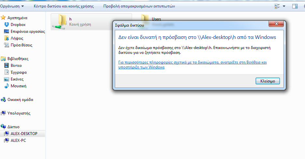The image size is (305, 159).
Task: Click the Κλείσιμο button in the dialog
Action: [x=268, y=81]
